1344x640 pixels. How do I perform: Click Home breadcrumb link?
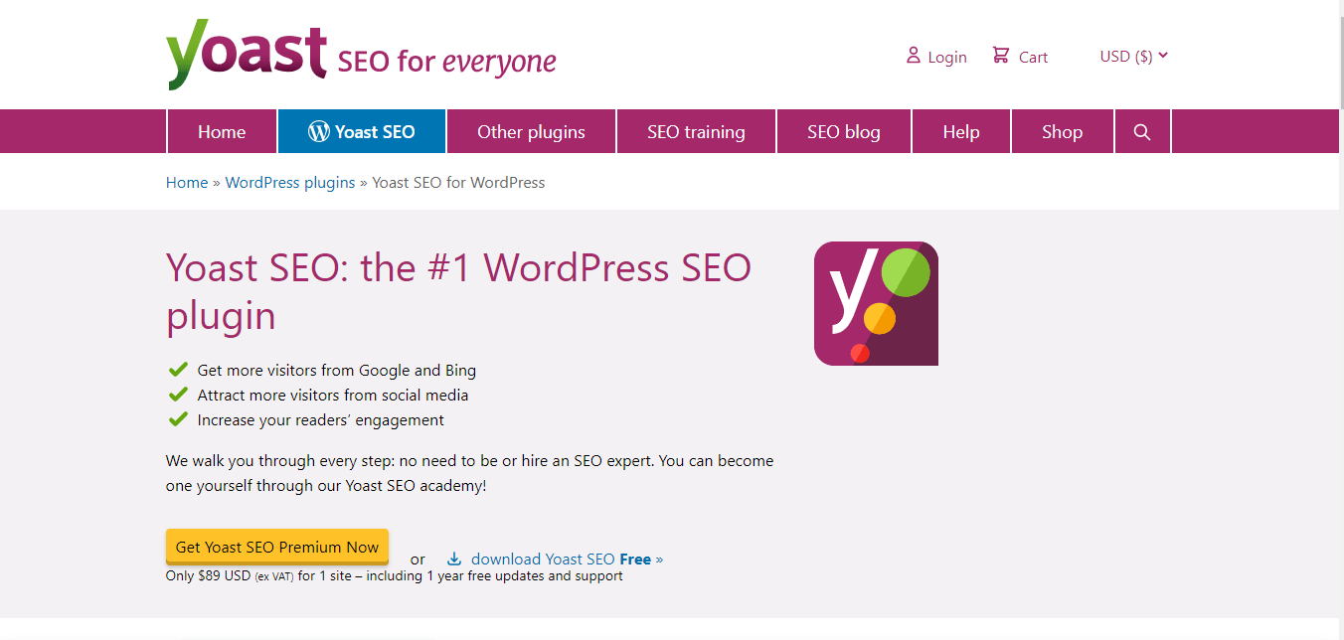coord(187,183)
